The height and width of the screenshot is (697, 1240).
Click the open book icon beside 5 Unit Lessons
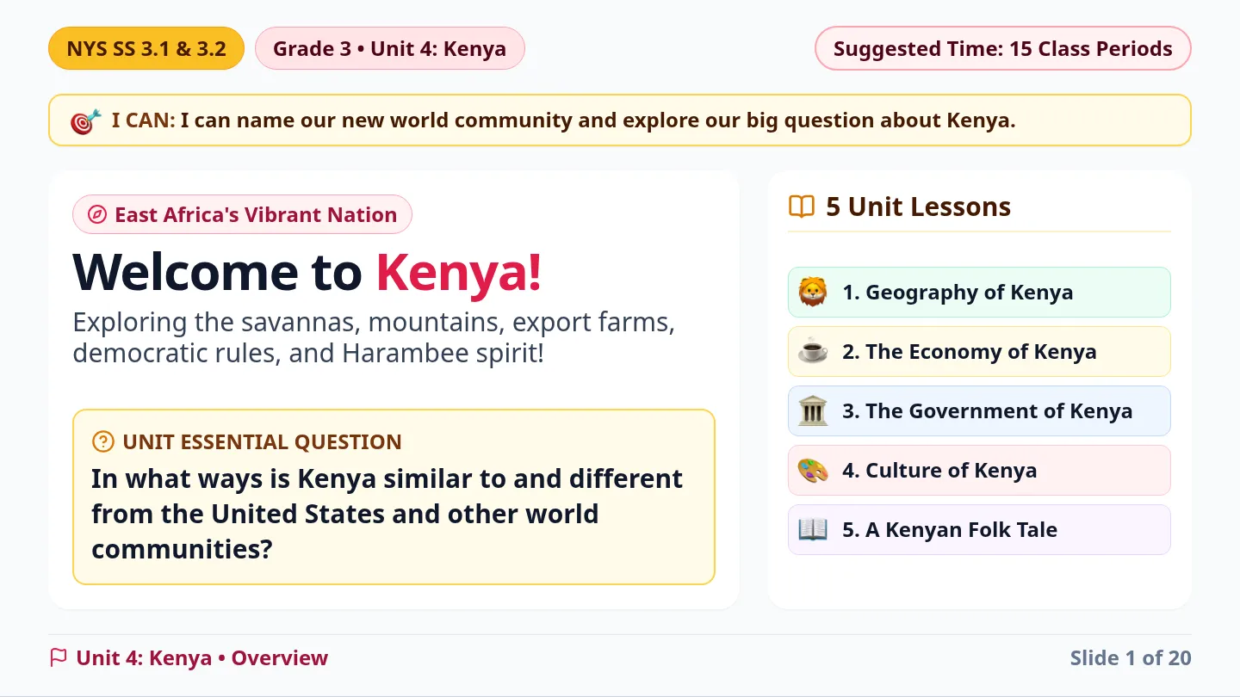802,207
